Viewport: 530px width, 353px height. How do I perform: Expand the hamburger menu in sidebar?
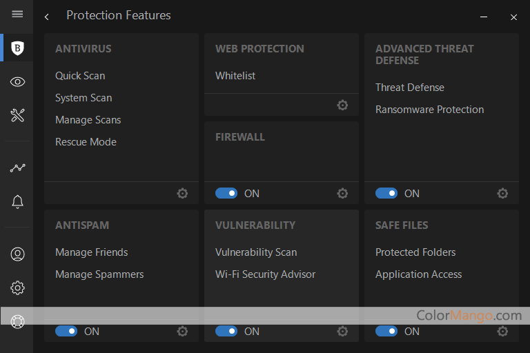18,14
